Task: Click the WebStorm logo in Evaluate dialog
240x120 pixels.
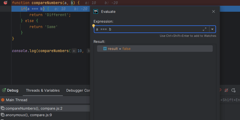Action: pyautogui.click(x=96, y=11)
